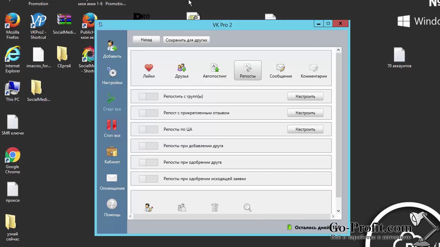Viewport: 440px width, 247px height.
Task: Click the VK Pro 2 title bar icon
Action: [100, 25]
